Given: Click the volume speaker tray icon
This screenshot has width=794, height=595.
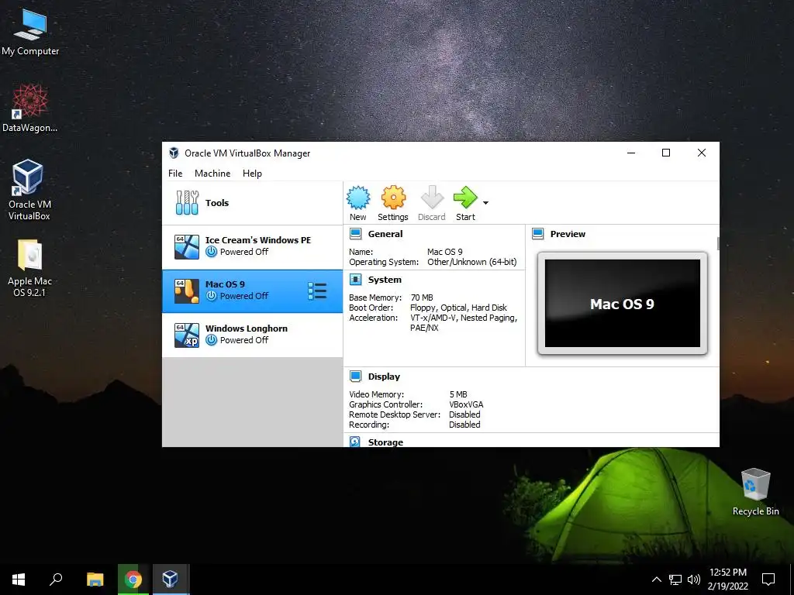Looking at the screenshot, I should tap(694, 580).
